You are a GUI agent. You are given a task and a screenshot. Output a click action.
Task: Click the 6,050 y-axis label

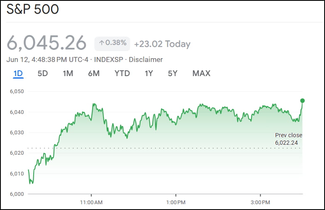[17, 91]
